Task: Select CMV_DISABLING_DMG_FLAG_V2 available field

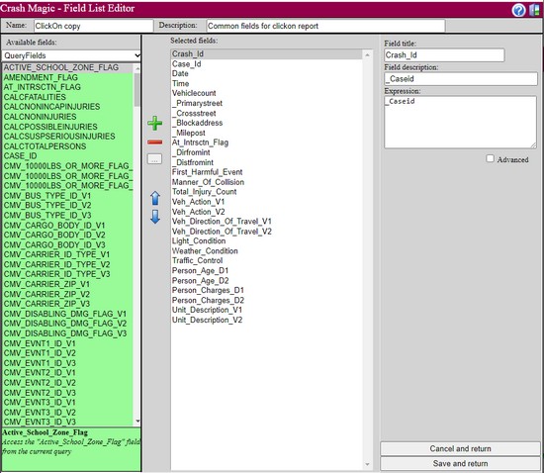Action: pos(67,324)
